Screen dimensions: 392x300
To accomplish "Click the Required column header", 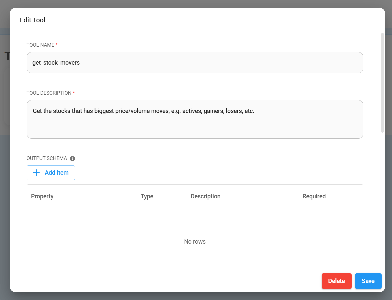I will pyautogui.click(x=314, y=196).
